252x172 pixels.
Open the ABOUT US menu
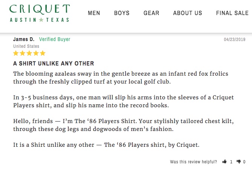pyautogui.click(x=187, y=13)
